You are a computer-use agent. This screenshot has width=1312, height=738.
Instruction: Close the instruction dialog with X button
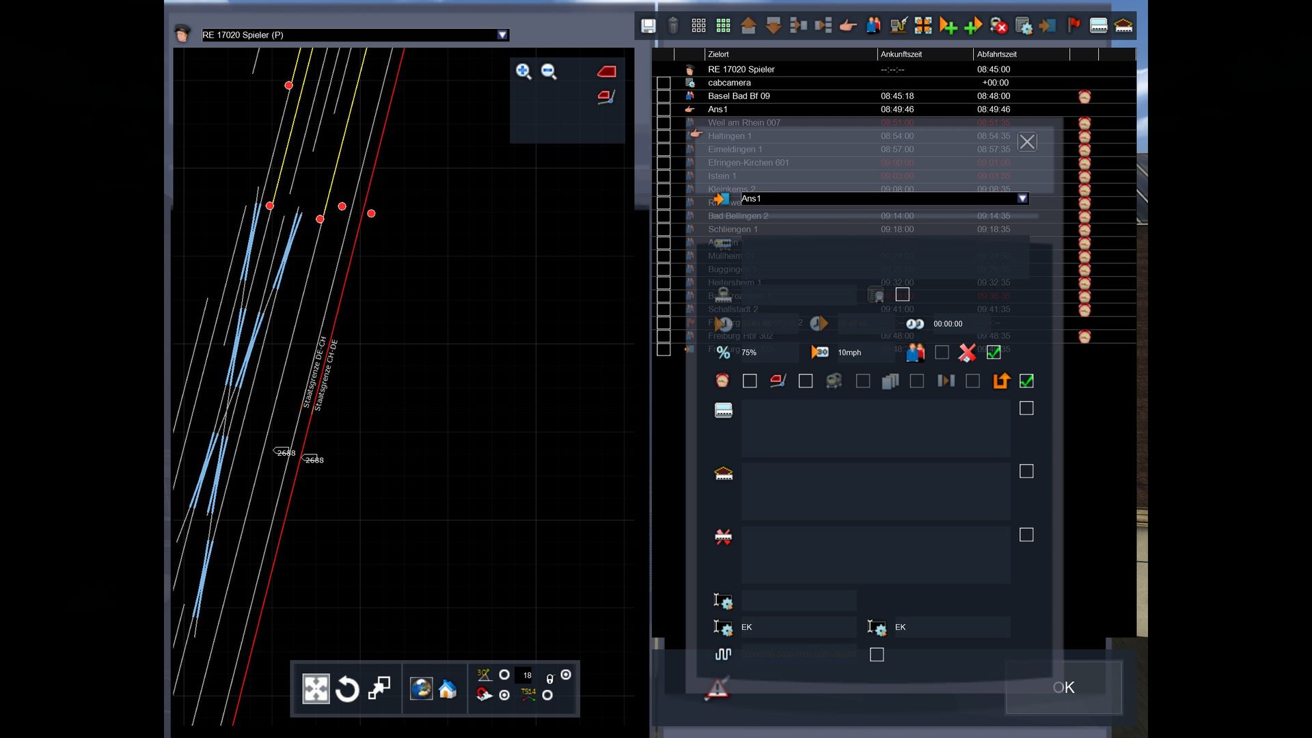coord(1027,142)
